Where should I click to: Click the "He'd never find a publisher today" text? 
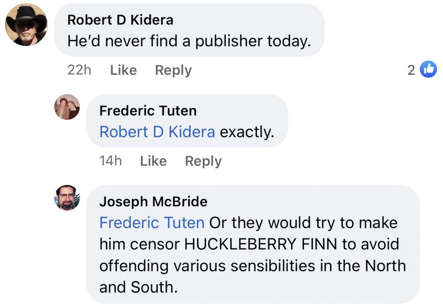[189, 41]
